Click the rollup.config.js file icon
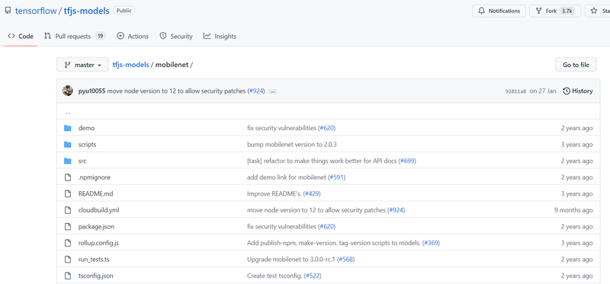The height and width of the screenshot is (284, 610). [x=68, y=243]
